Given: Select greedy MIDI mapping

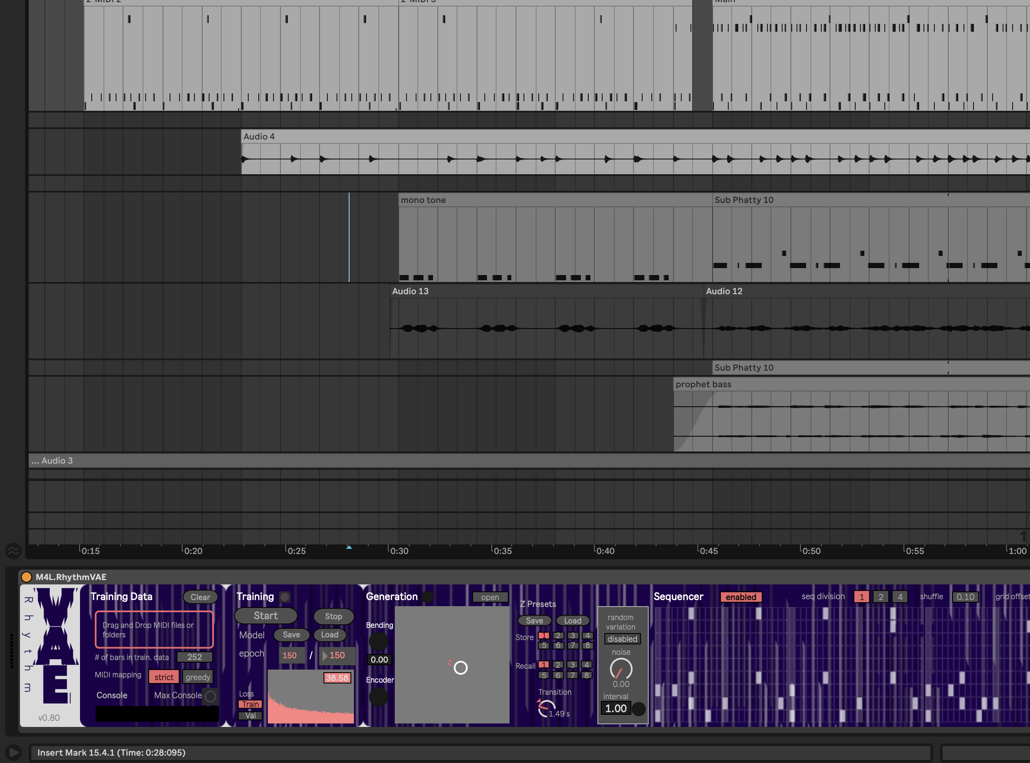Looking at the screenshot, I should (x=198, y=677).
